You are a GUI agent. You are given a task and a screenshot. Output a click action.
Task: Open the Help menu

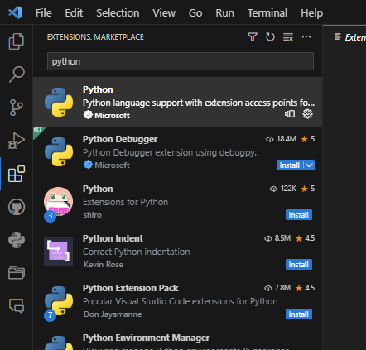tap(311, 12)
